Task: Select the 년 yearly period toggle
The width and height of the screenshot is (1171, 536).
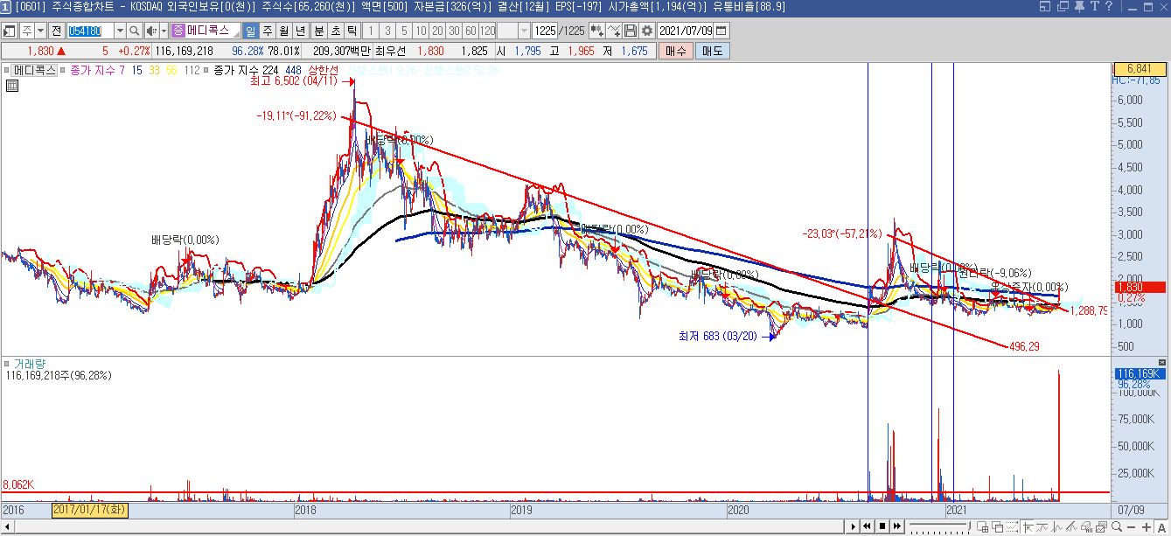Action: click(299, 31)
